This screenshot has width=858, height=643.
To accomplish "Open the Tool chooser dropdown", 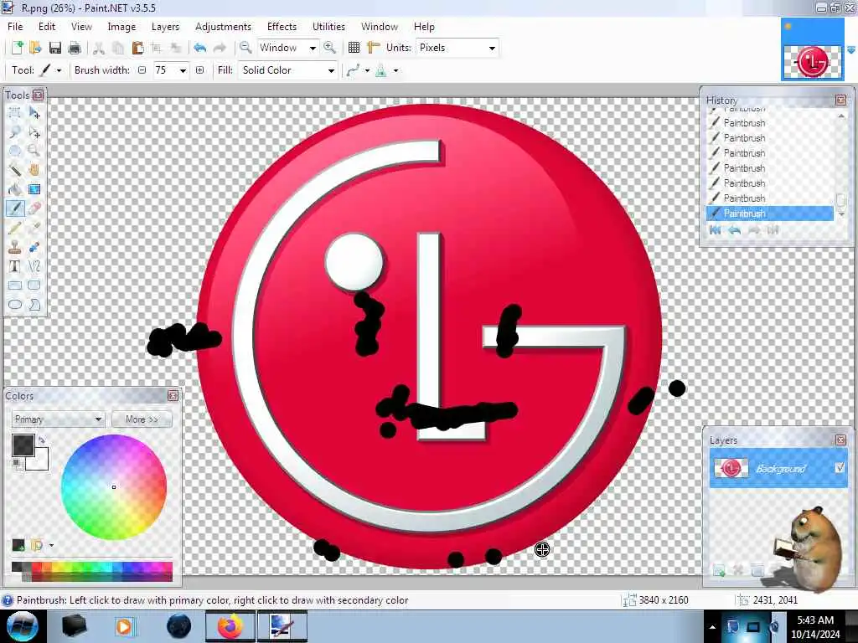I will click(59, 70).
